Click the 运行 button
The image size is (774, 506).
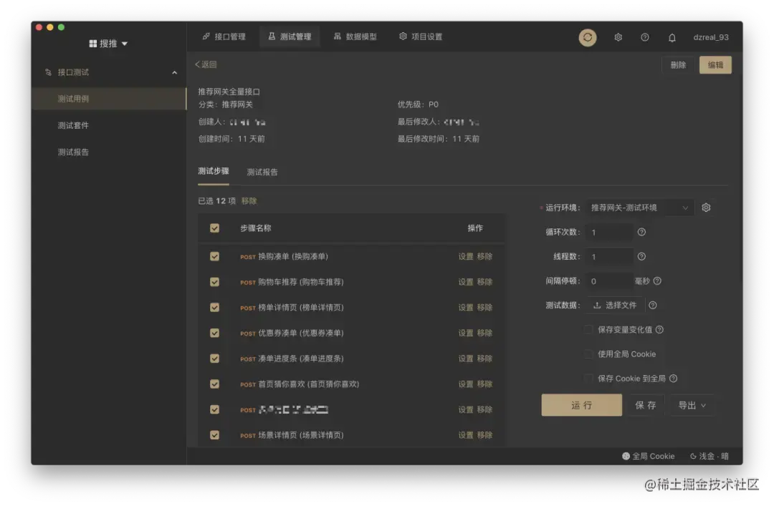pos(581,405)
